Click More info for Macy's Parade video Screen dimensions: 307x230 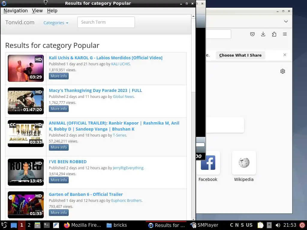point(59,109)
